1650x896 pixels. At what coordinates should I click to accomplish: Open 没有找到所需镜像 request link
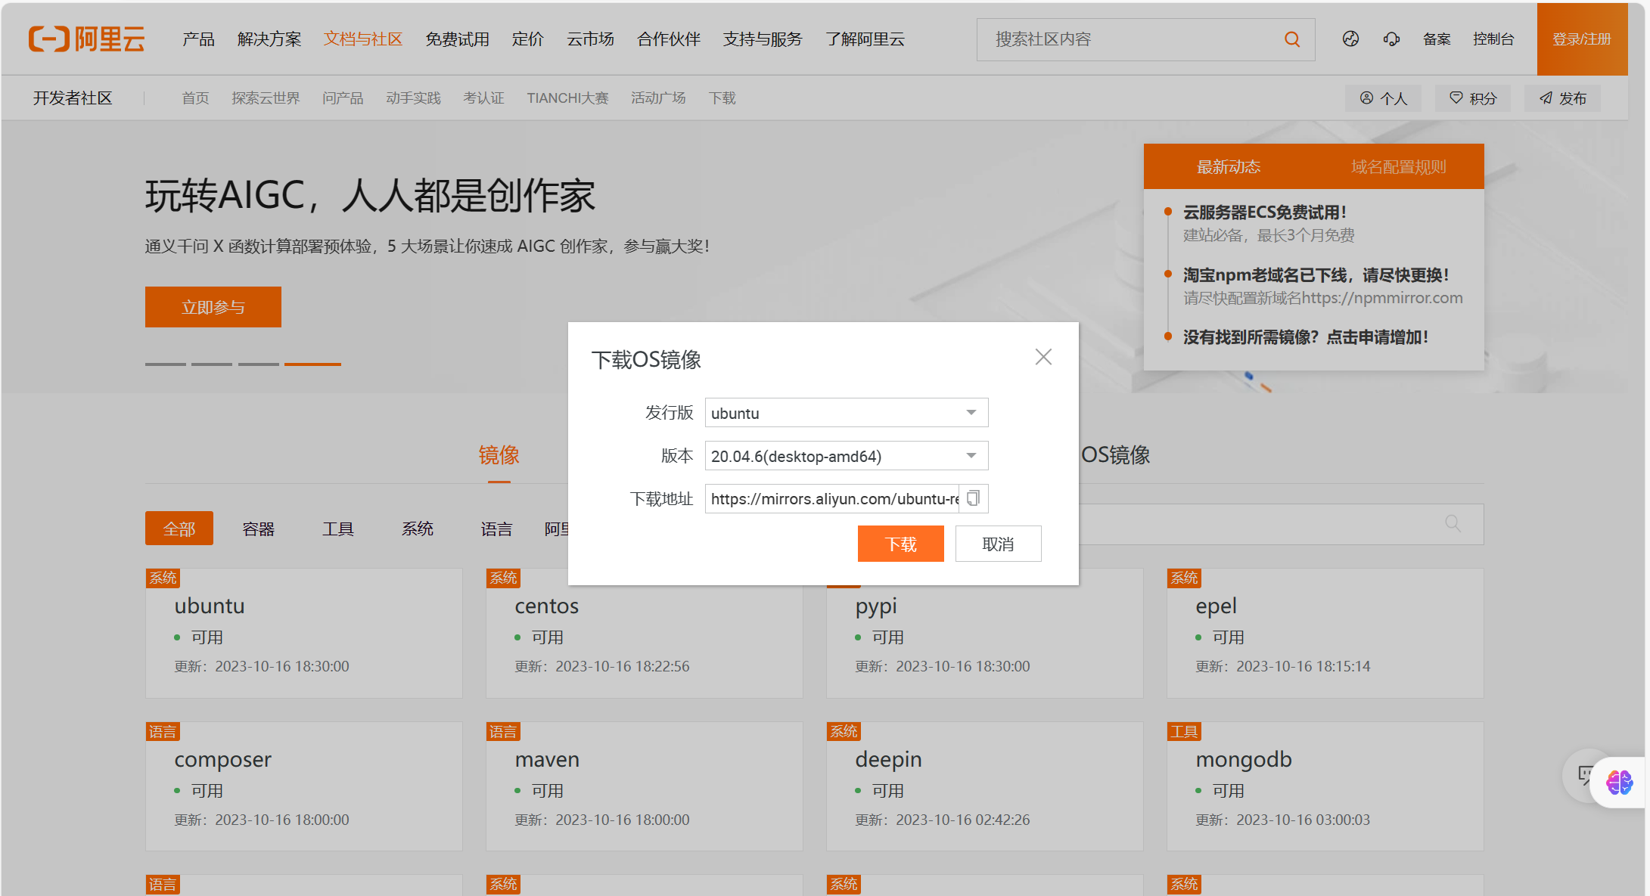(1305, 337)
